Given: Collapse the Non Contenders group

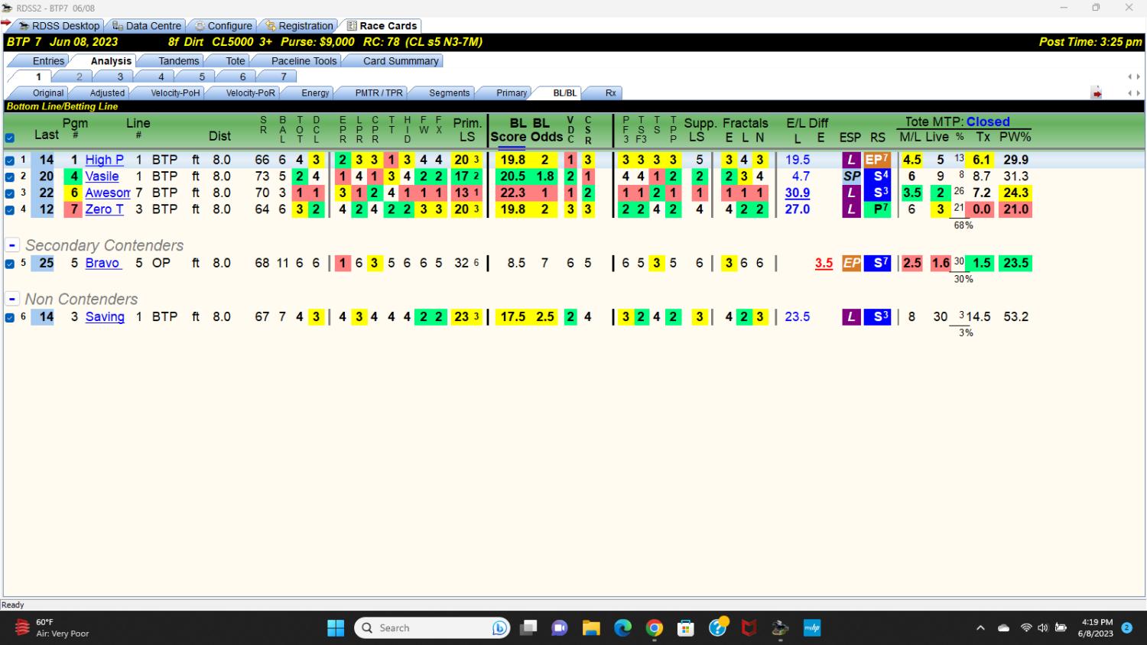Looking at the screenshot, I should click(12, 299).
